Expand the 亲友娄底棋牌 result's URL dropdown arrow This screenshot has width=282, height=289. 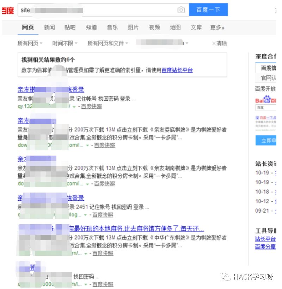click(87, 145)
